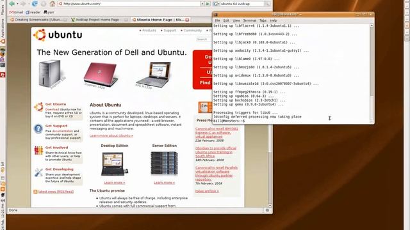This screenshot has width=410, height=230.
Task: Click the terminal scrollbar up arrow
Action: pyautogui.click(x=372, y=26)
